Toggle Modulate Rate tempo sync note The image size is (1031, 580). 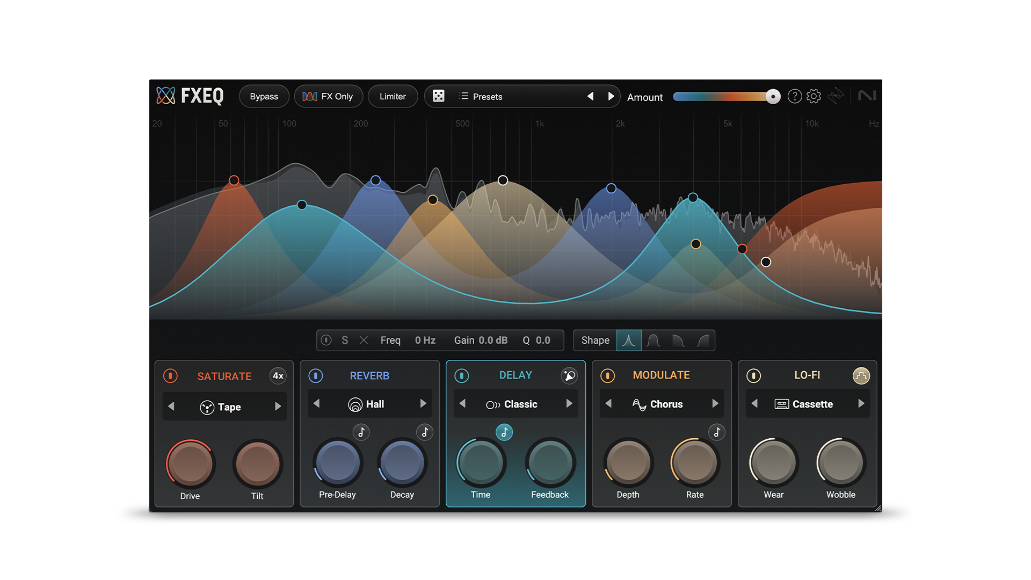pyautogui.click(x=716, y=432)
